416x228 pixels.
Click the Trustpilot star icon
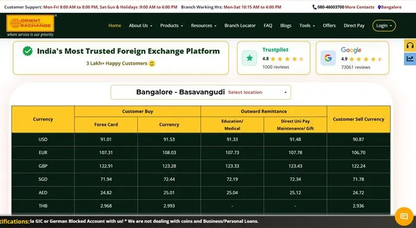click(x=250, y=58)
